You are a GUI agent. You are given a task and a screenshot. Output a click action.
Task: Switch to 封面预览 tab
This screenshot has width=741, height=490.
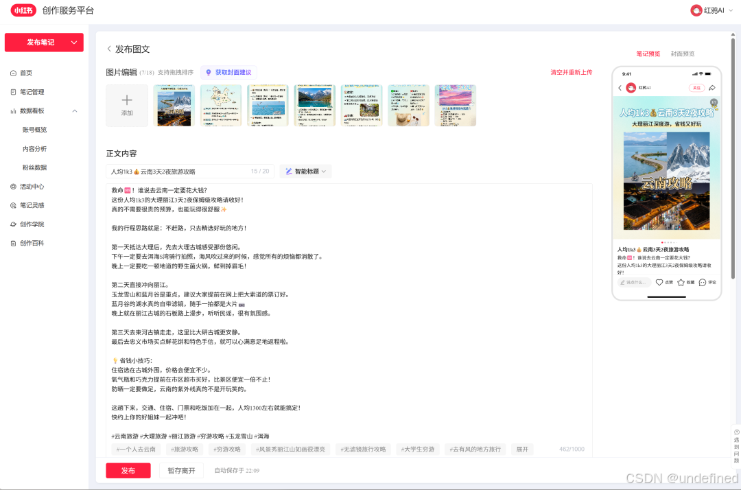[x=683, y=54]
